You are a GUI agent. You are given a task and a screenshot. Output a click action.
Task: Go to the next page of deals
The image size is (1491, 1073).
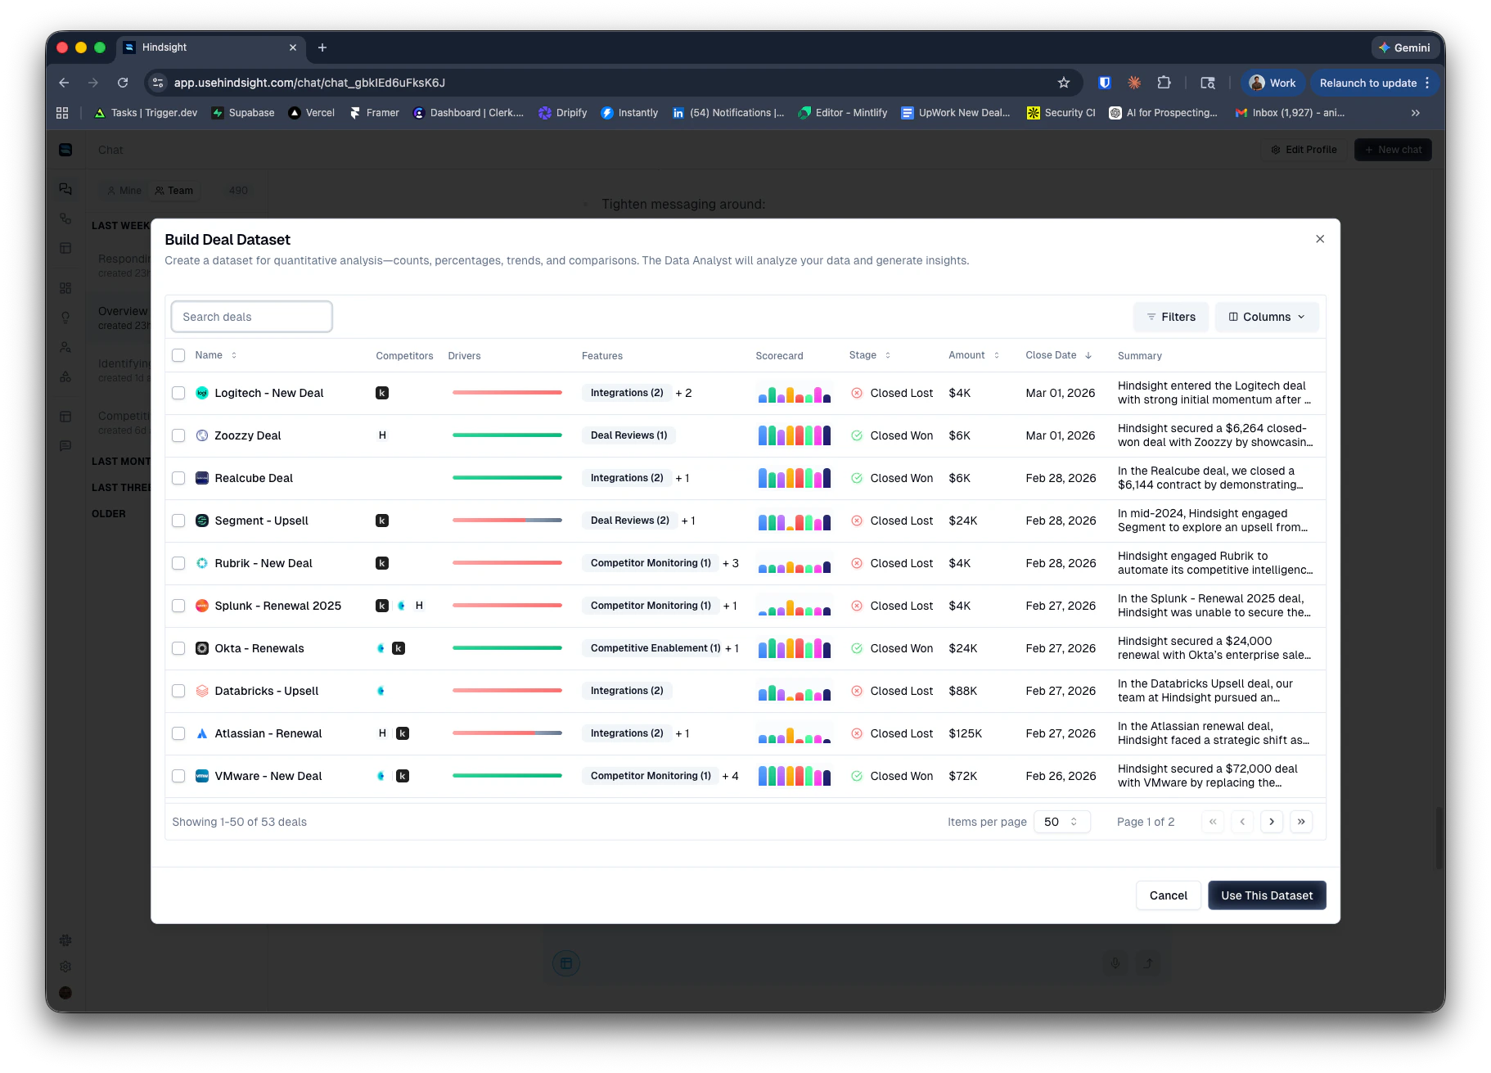coord(1271,822)
